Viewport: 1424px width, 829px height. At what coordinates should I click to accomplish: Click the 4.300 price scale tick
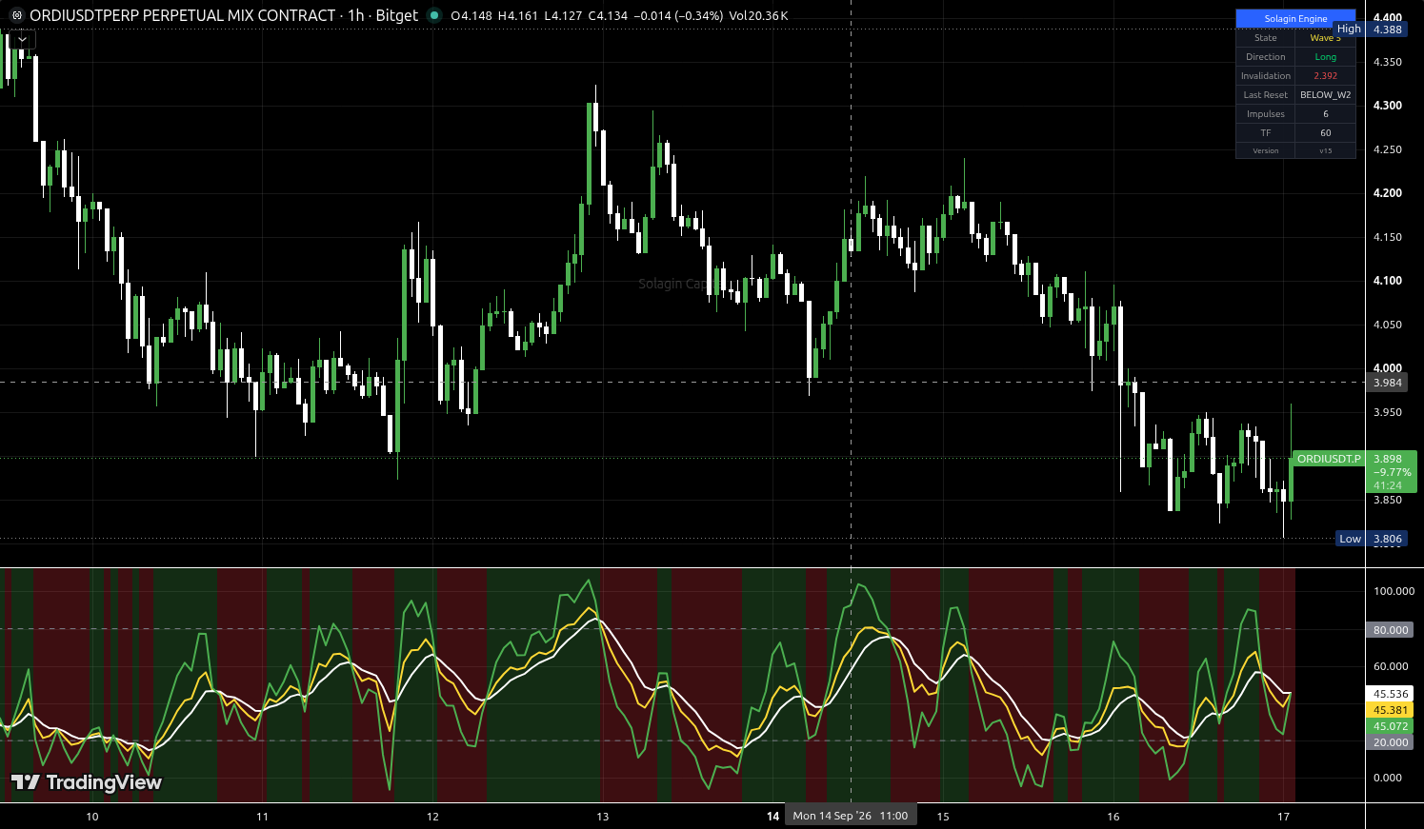[1388, 106]
